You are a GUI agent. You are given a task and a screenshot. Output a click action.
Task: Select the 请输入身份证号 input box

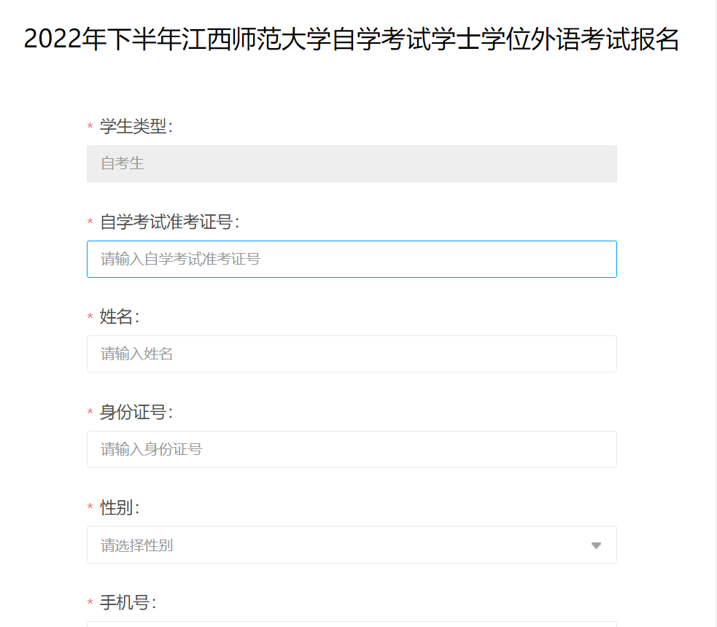click(352, 449)
